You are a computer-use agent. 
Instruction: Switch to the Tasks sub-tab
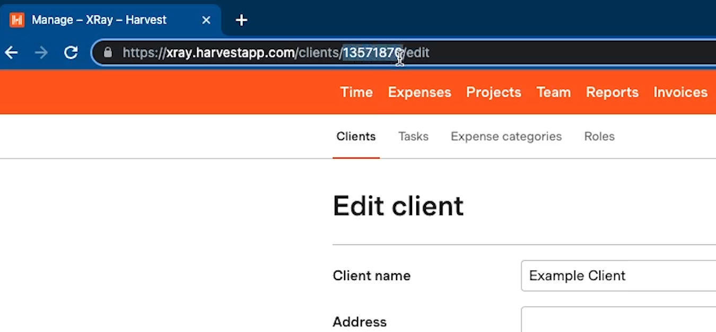(413, 137)
